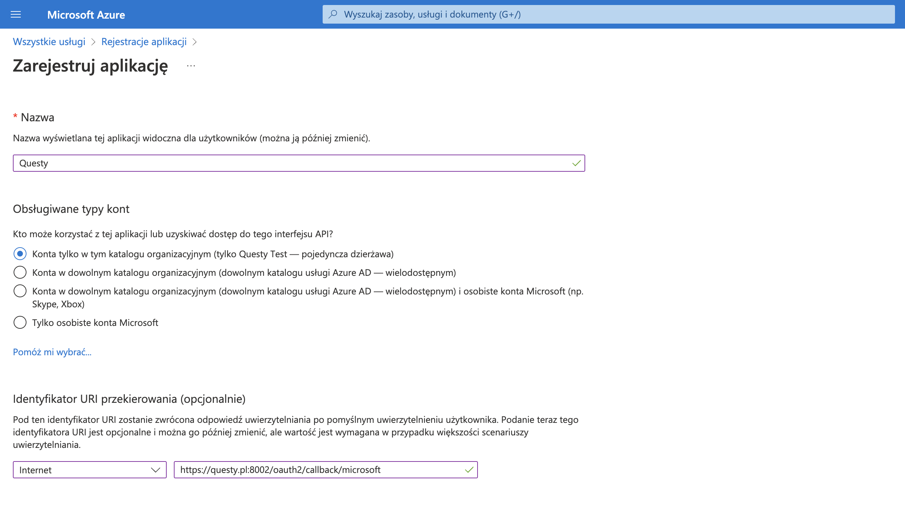Click the Microsoft Azure home title
Viewport: 905px width, 508px height.
(86, 15)
